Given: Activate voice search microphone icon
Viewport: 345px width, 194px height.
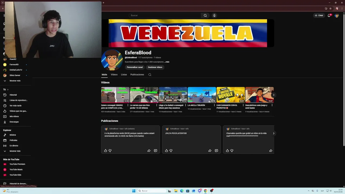Looking at the screenshot, I should coord(214,15).
